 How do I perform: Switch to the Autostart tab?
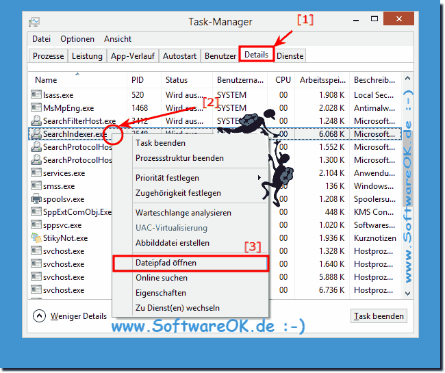179,56
